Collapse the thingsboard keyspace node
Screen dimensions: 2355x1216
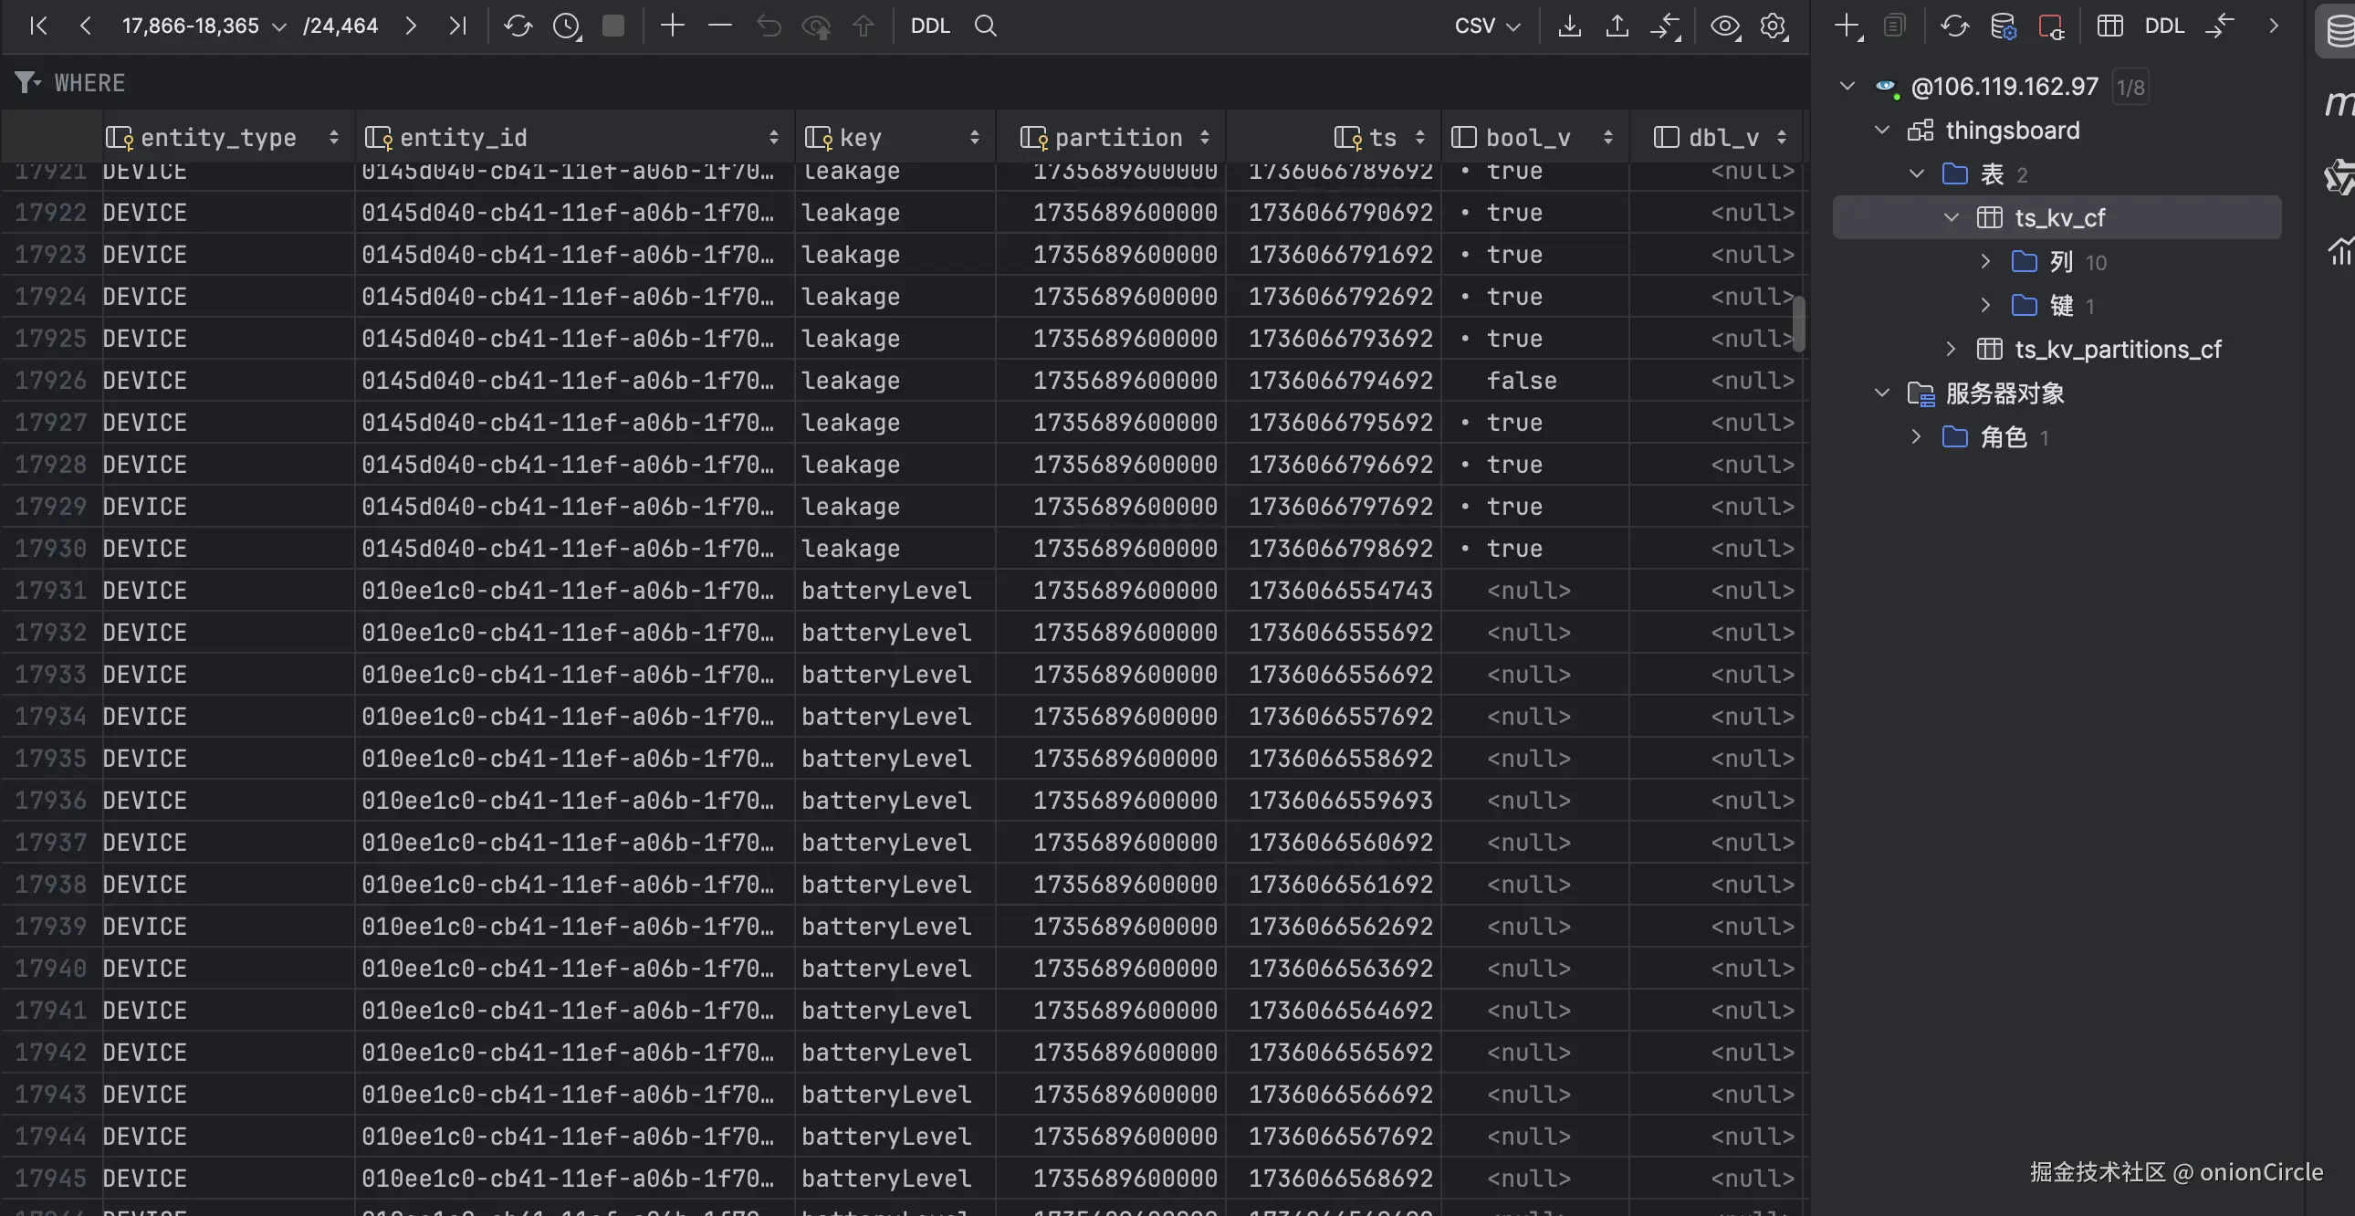[x=1881, y=131]
